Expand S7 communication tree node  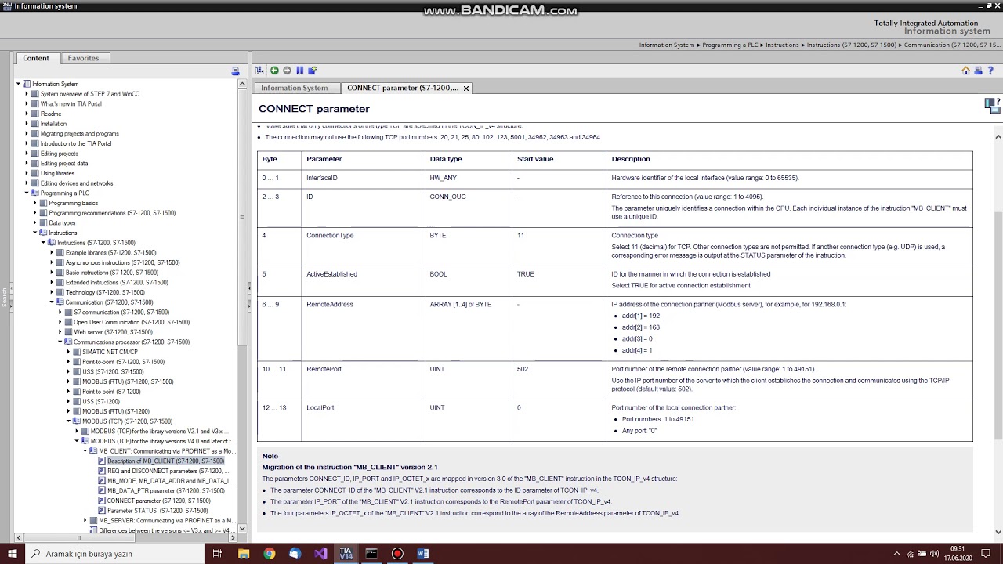pyautogui.click(x=60, y=312)
